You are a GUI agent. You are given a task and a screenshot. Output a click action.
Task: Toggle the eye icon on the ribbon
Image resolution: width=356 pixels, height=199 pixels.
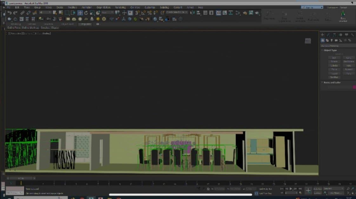tap(98, 24)
